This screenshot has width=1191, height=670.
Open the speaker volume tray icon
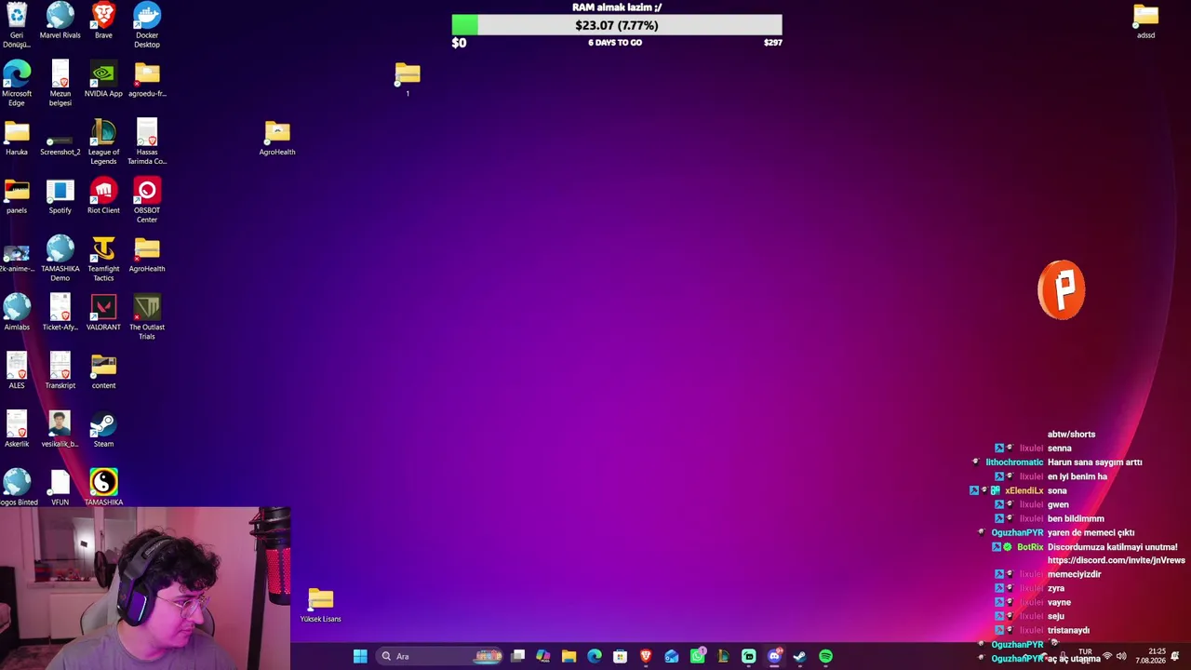pyautogui.click(x=1121, y=656)
